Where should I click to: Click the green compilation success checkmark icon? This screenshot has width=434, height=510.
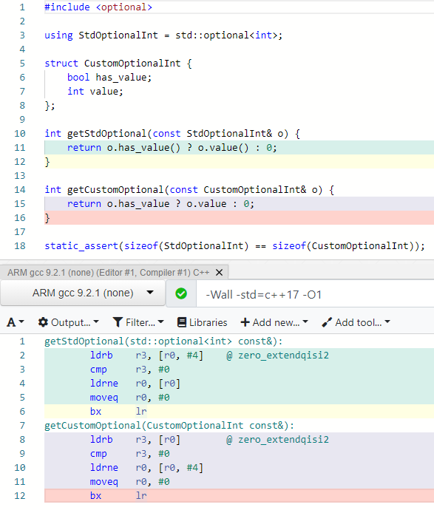(x=181, y=293)
